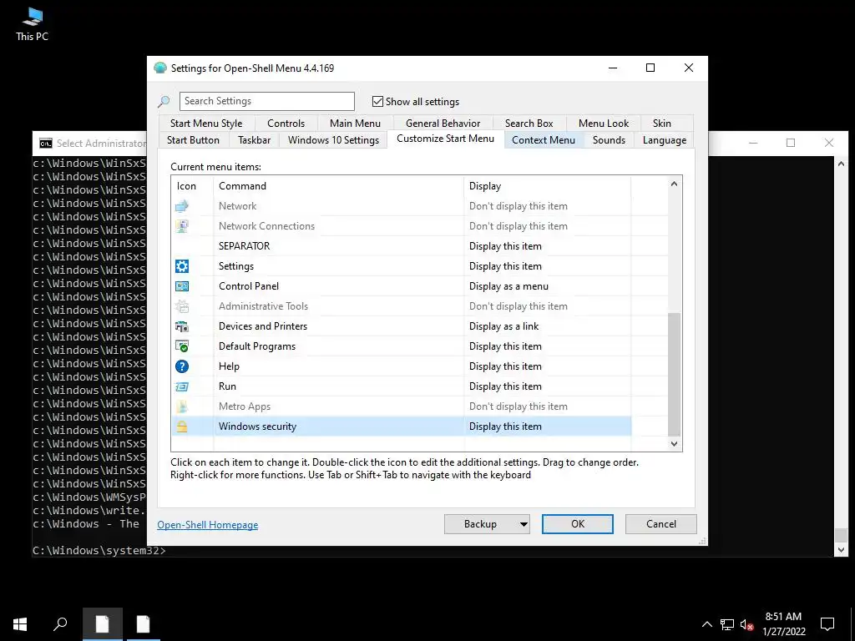Viewport: 855px width, 641px height.
Task: Open the Context Menu tab
Action: coord(543,140)
